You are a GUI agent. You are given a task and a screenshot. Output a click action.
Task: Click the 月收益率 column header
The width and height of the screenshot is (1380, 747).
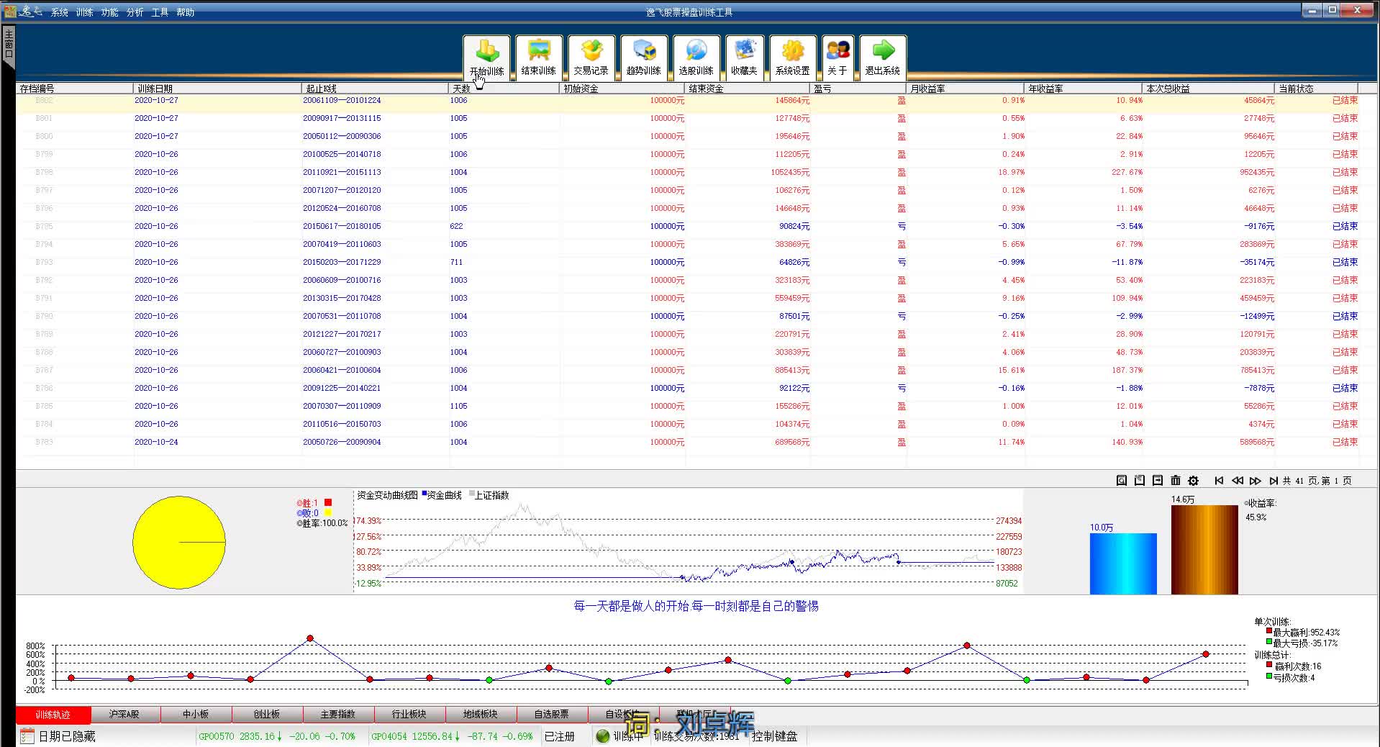tap(966, 89)
